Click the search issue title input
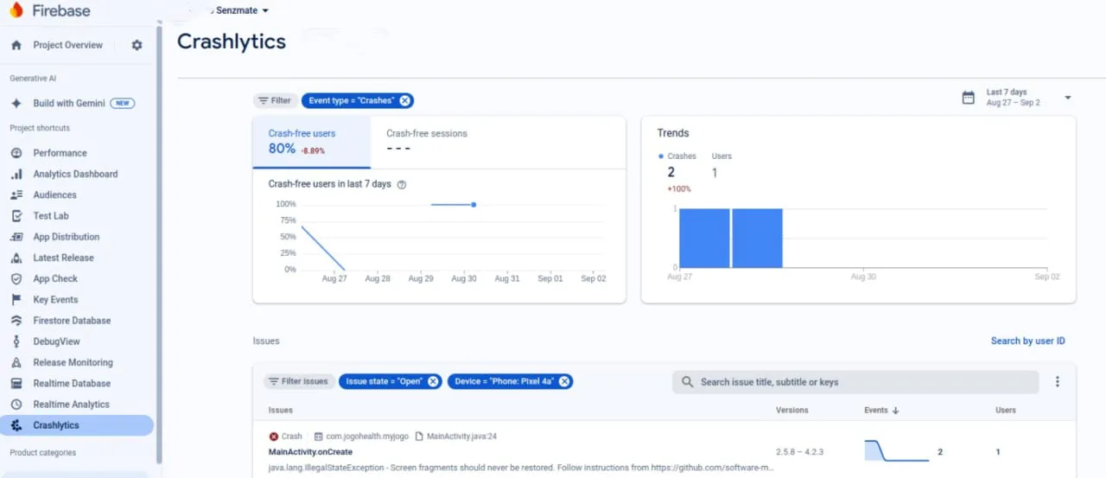 [x=855, y=382]
